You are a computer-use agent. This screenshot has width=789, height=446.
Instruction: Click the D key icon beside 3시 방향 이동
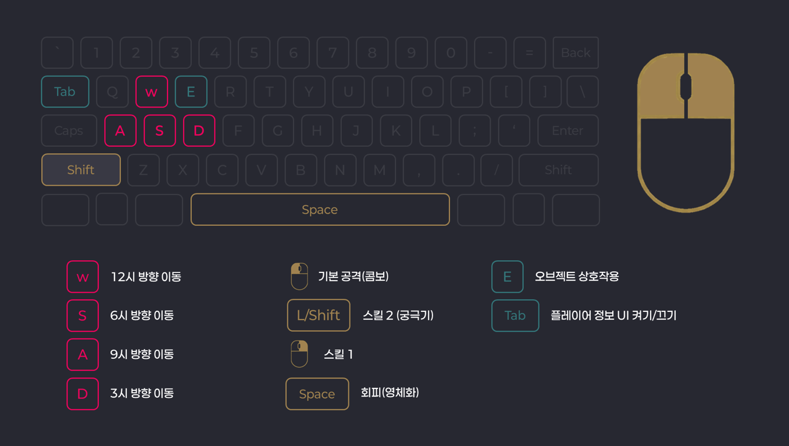click(83, 394)
